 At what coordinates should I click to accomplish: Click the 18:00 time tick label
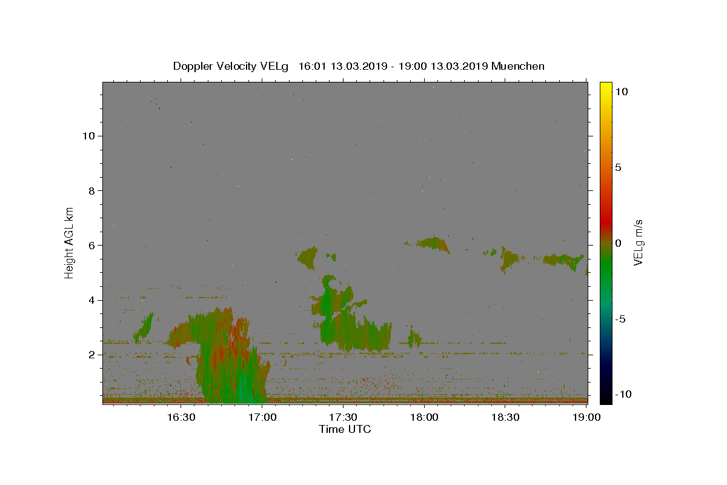click(x=424, y=417)
